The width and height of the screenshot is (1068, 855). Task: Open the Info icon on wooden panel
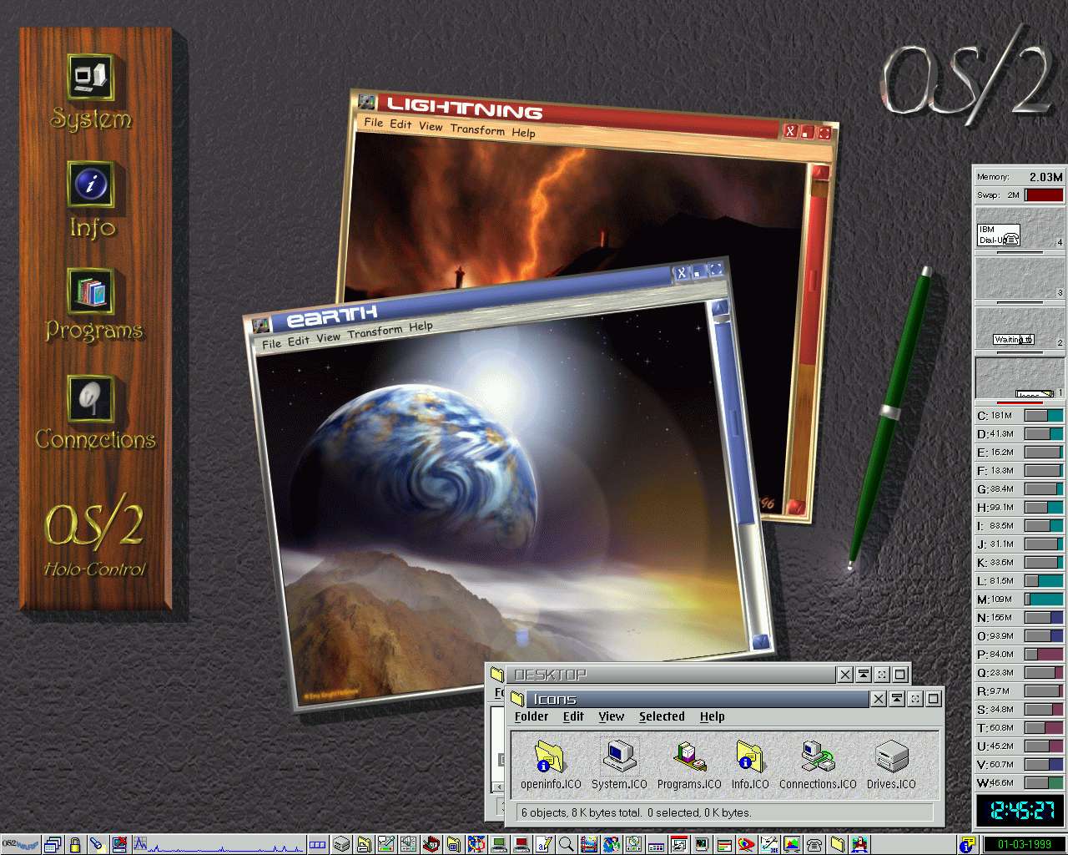(x=90, y=184)
